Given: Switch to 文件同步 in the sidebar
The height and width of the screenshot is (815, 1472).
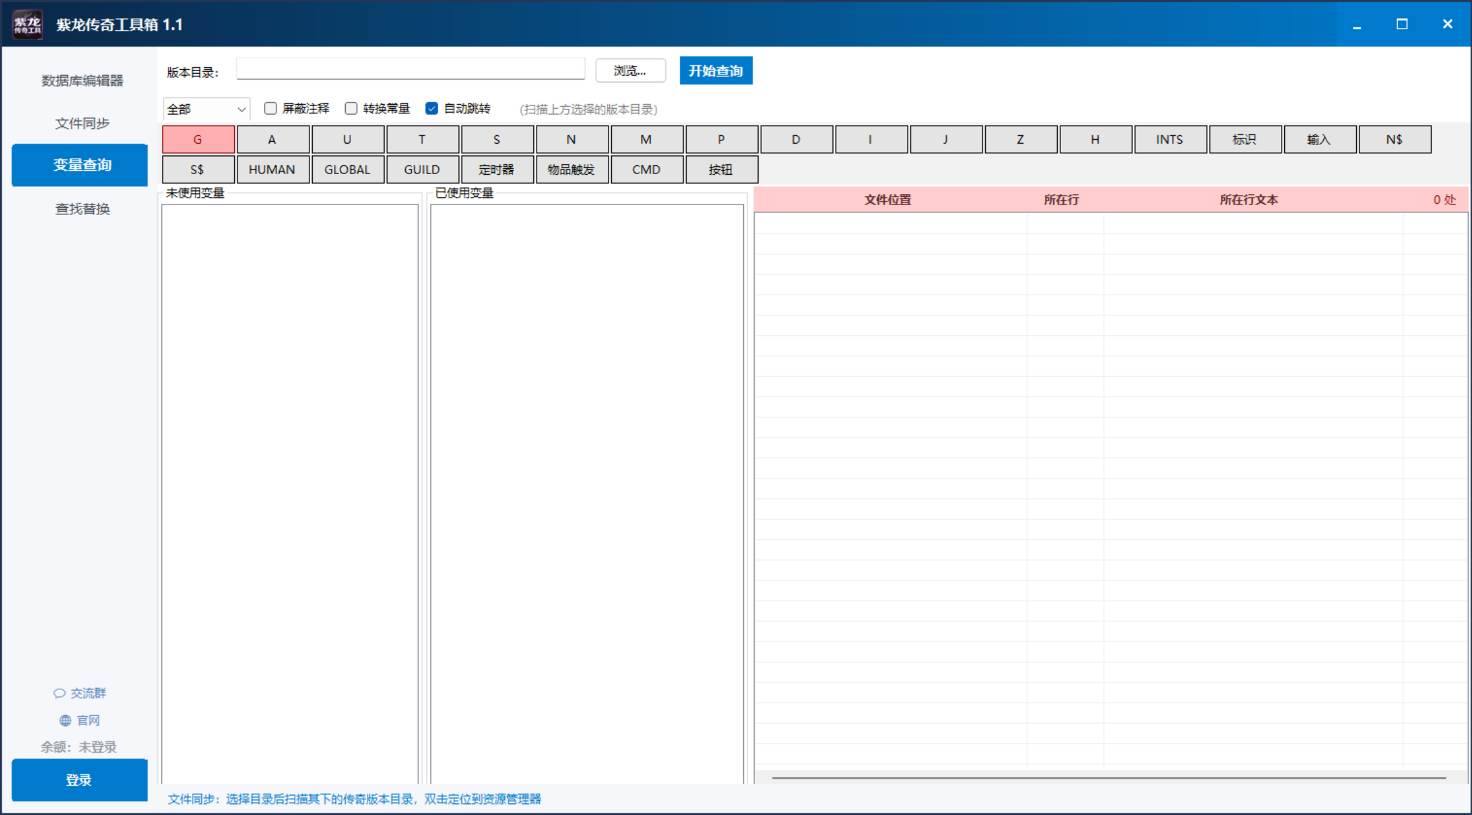Looking at the screenshot, I should (x=82, y=123).
